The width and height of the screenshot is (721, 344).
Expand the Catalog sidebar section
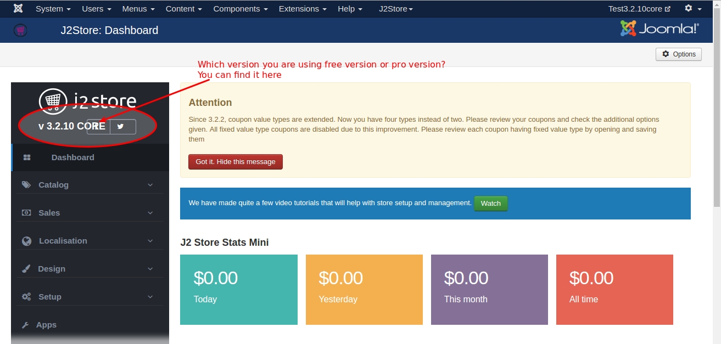(x=150, y=185)
